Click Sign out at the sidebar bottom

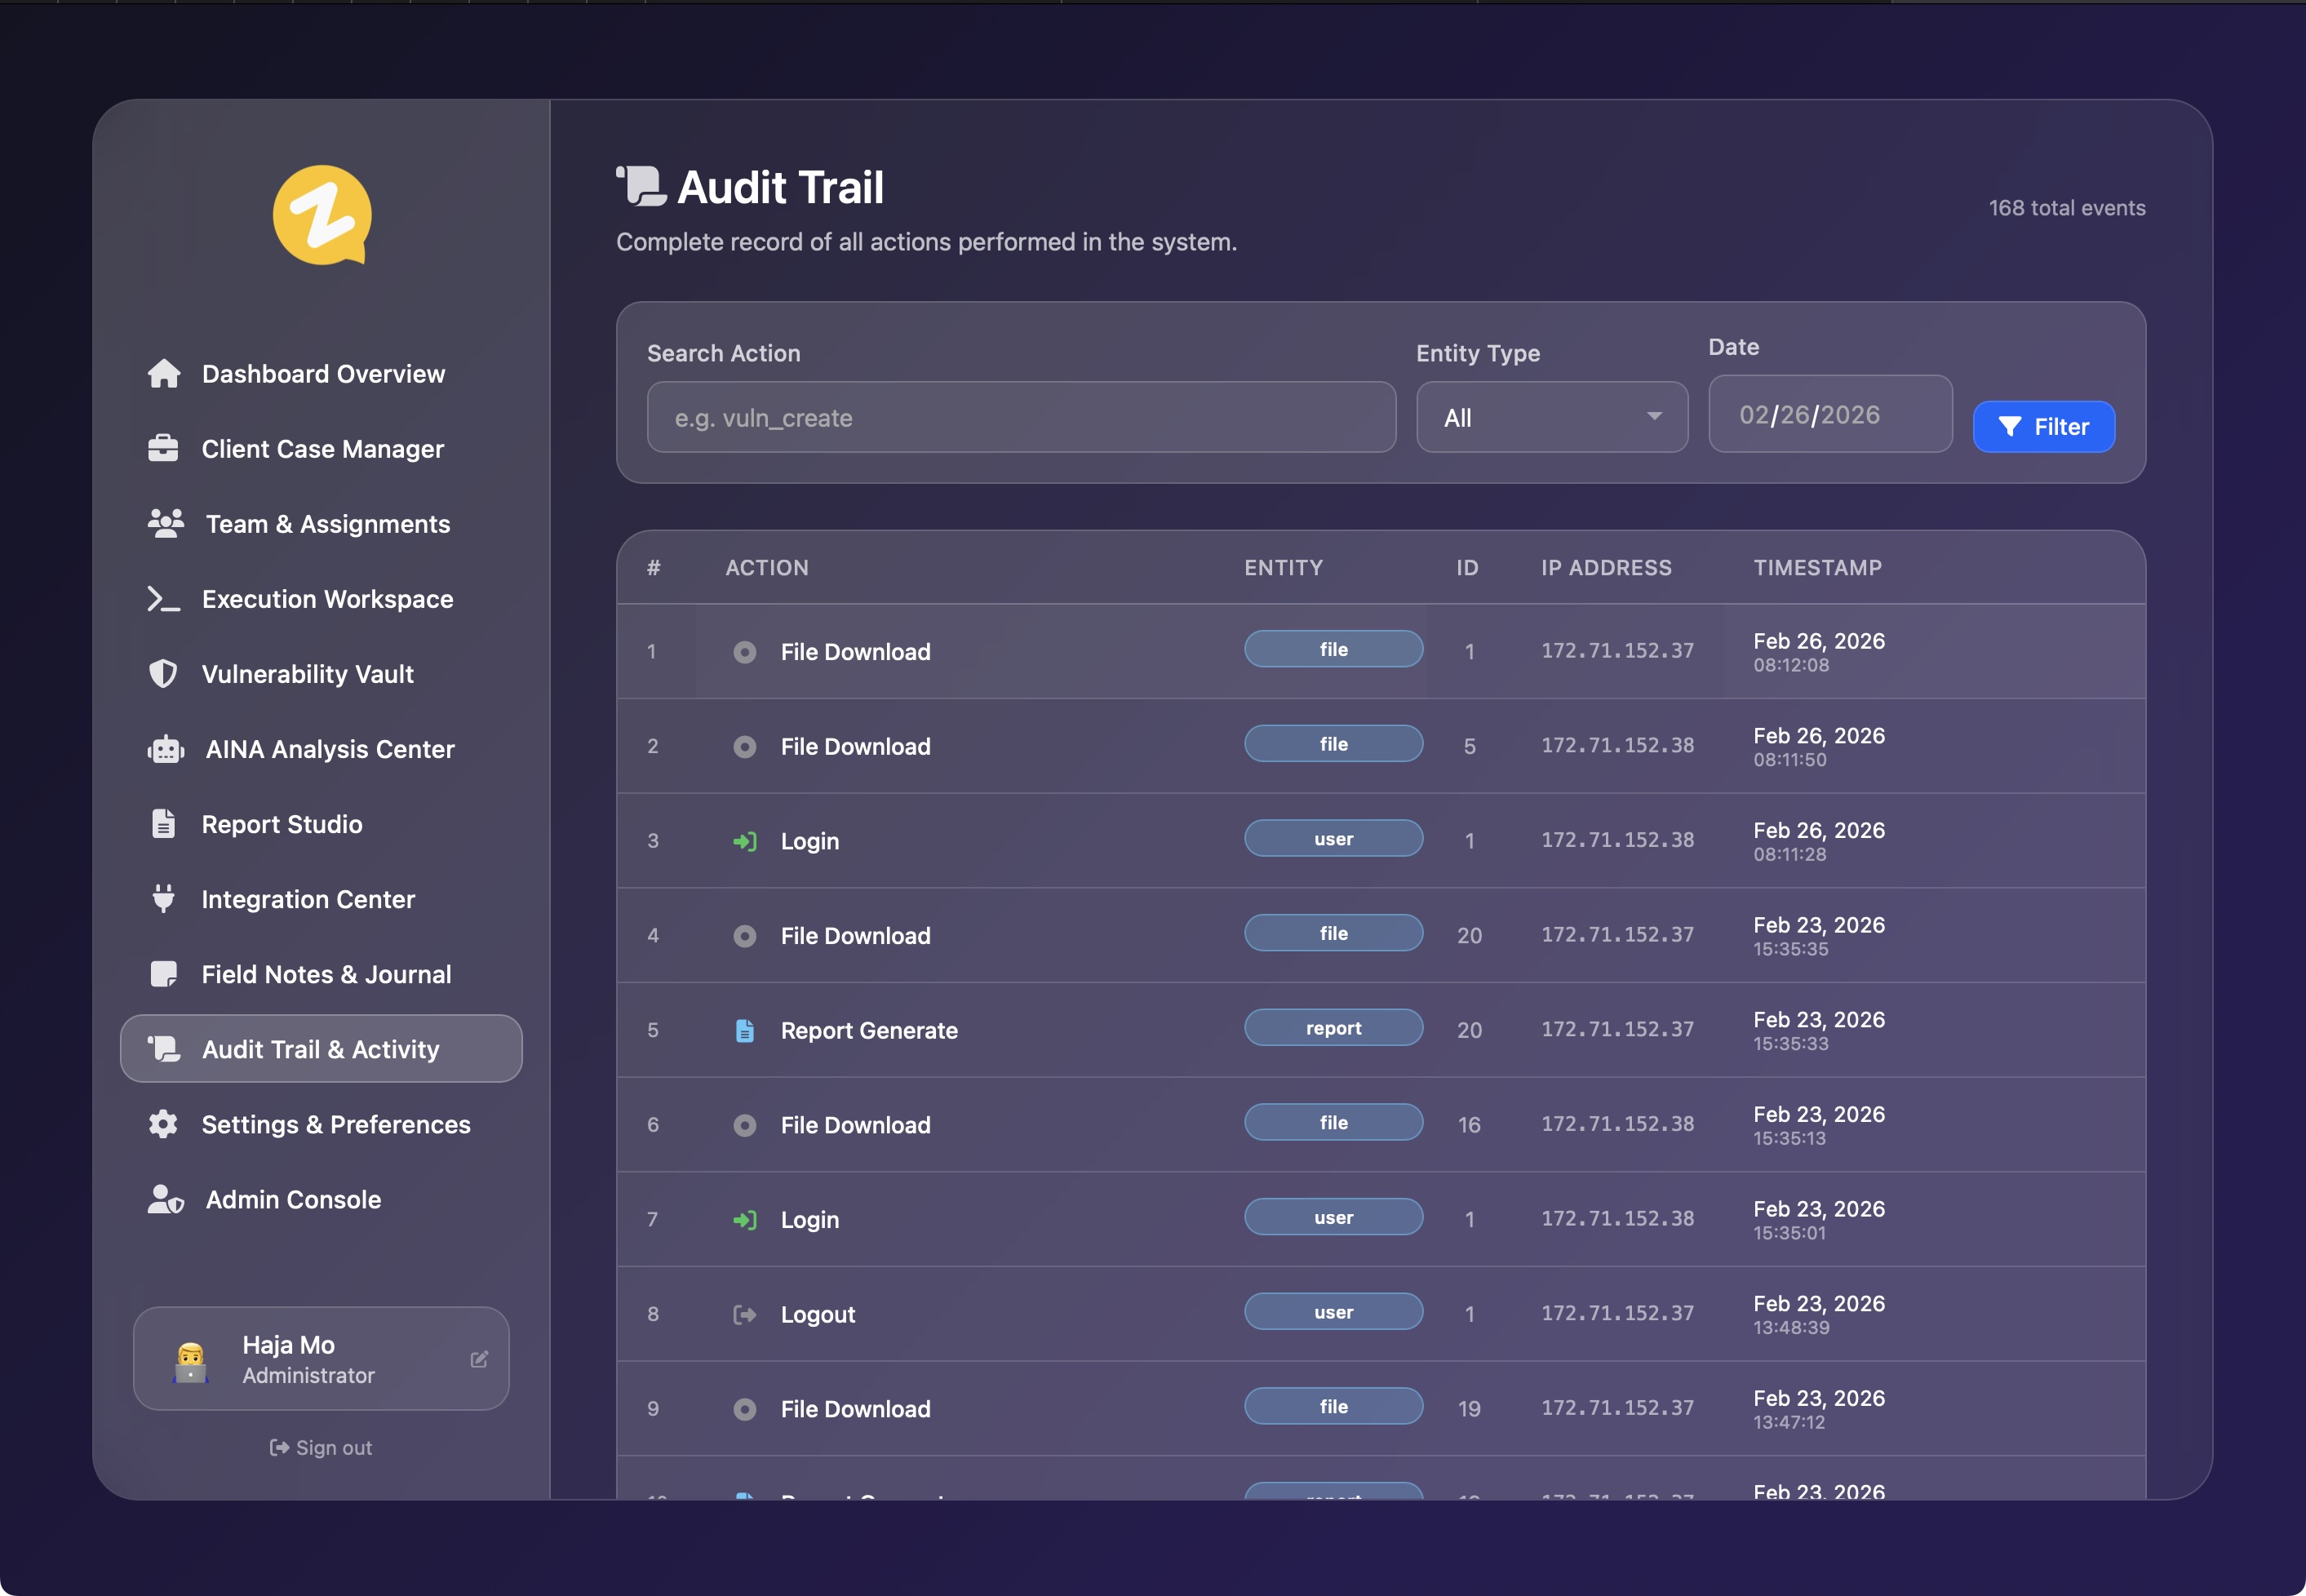(x=321, y=1447)
